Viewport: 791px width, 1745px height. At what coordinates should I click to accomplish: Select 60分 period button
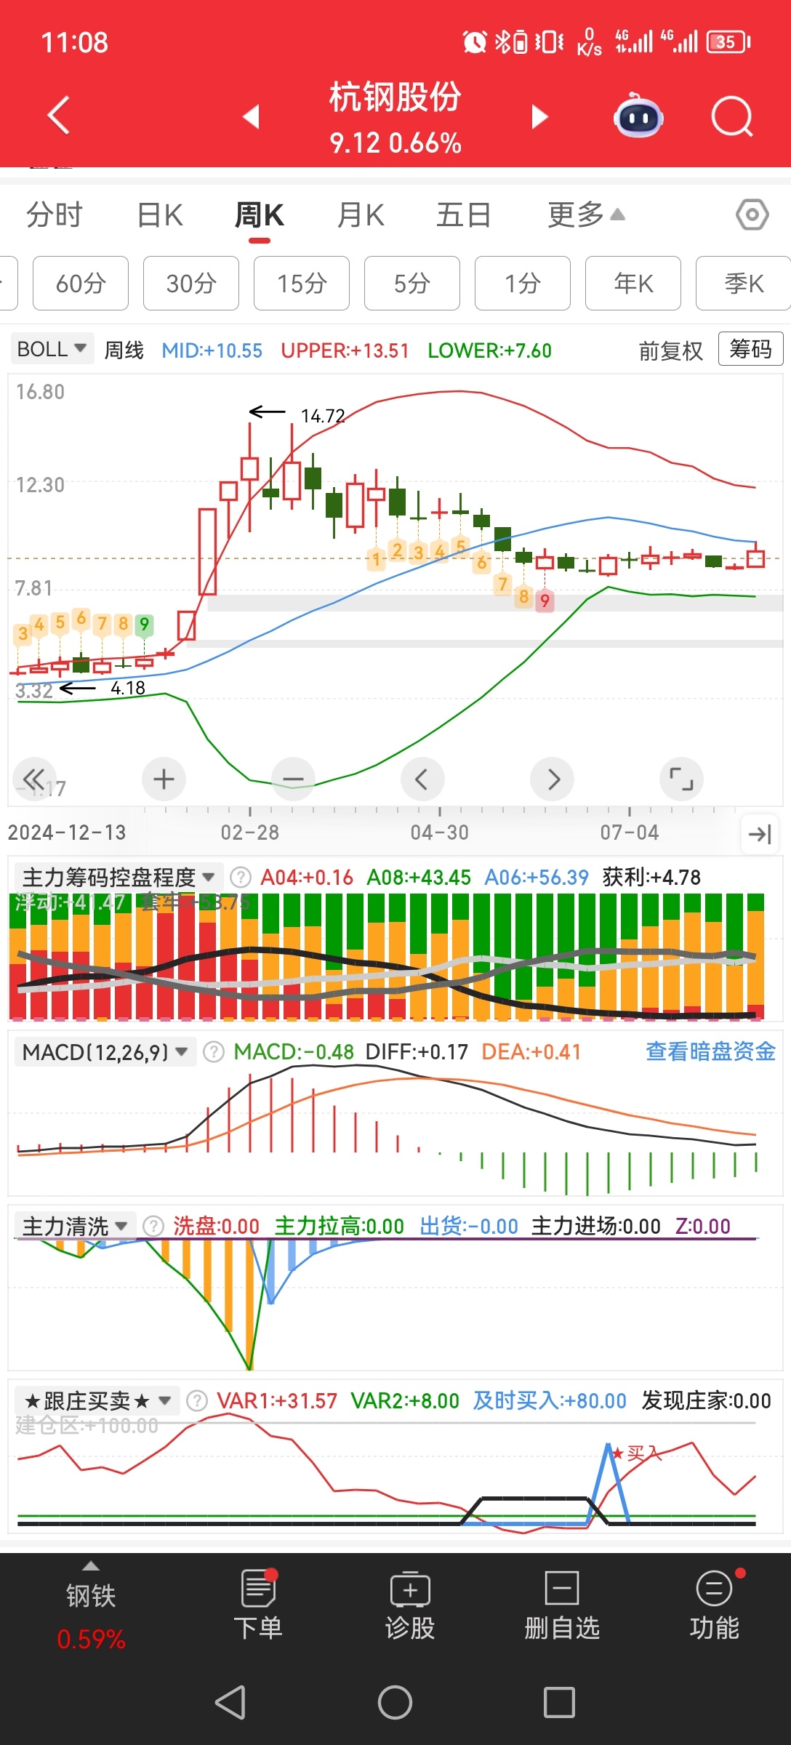point(81,283)
